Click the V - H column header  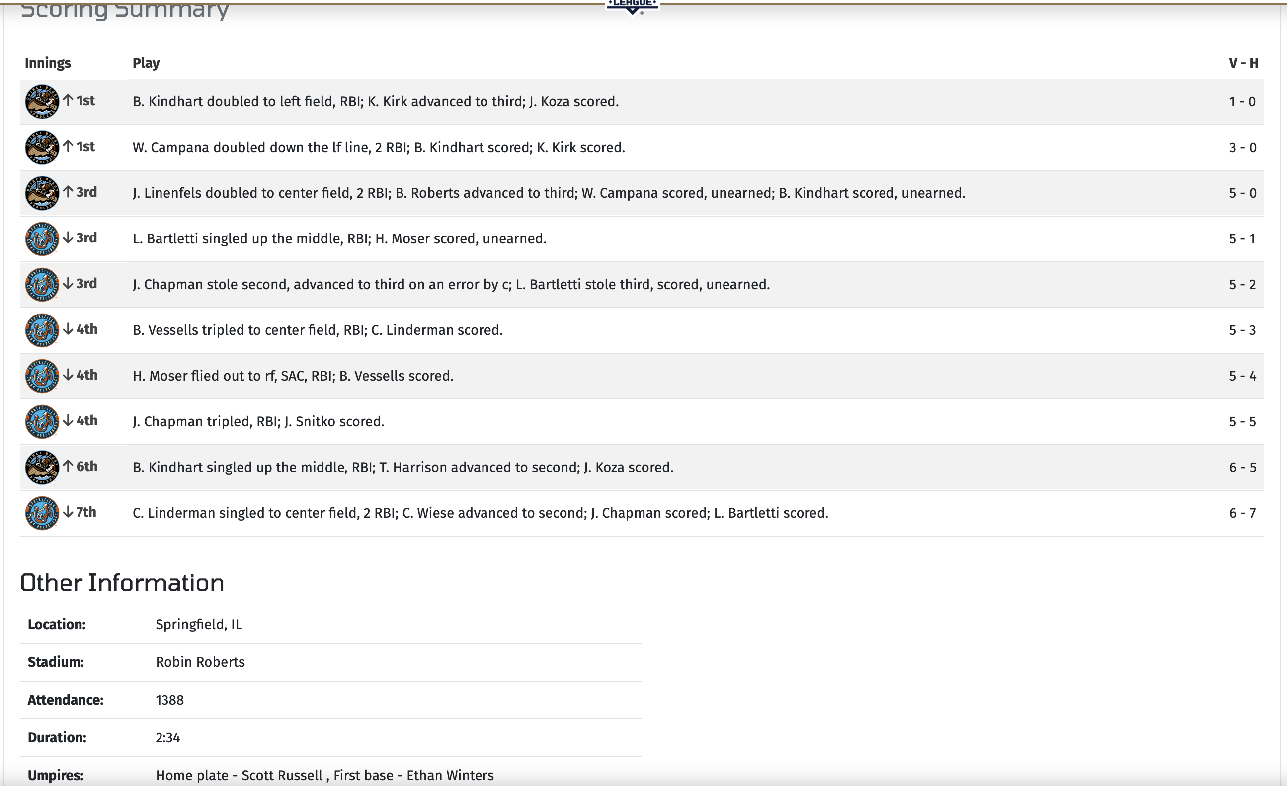[x=1243, y=63]
